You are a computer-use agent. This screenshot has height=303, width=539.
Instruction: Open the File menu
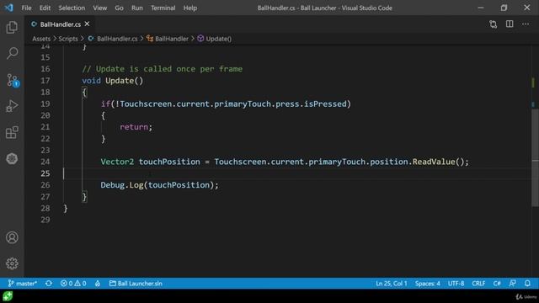point(26,8)
